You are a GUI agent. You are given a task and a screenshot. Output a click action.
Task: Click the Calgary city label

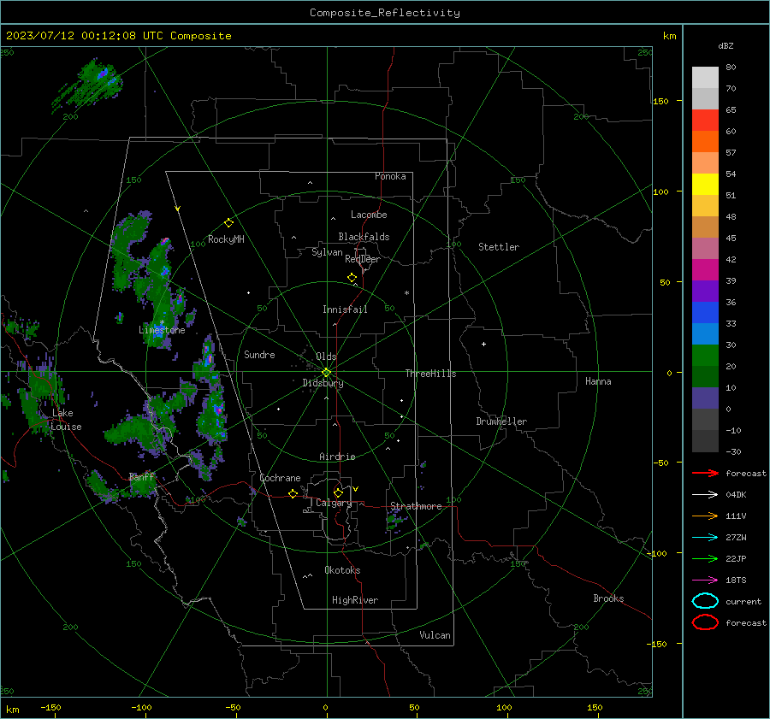pos(334,503)
